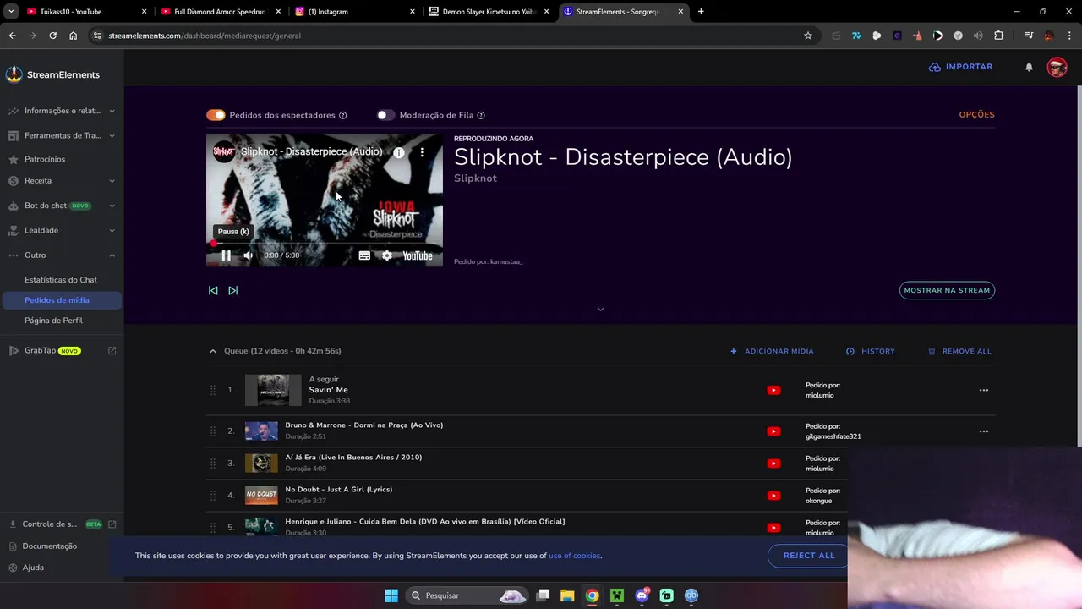The width and height of the screenshot is (1082, 609).
Task: Toggle Pedidos dos espectadores switch
Action: click(216, 115)
